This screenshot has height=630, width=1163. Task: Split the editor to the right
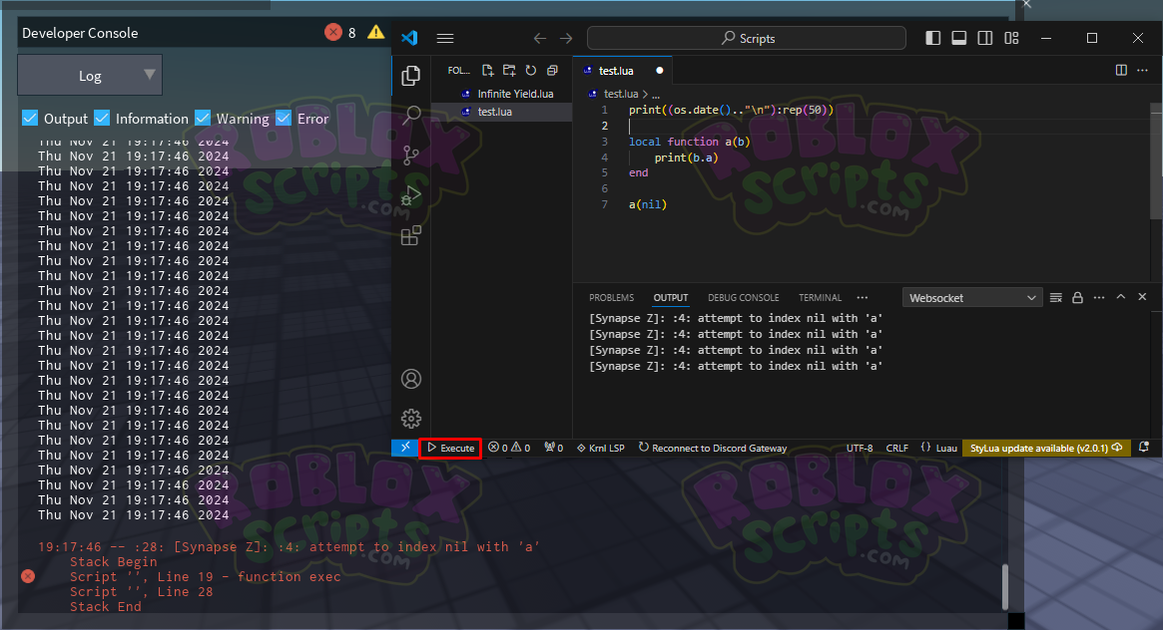pos(1121,71)
